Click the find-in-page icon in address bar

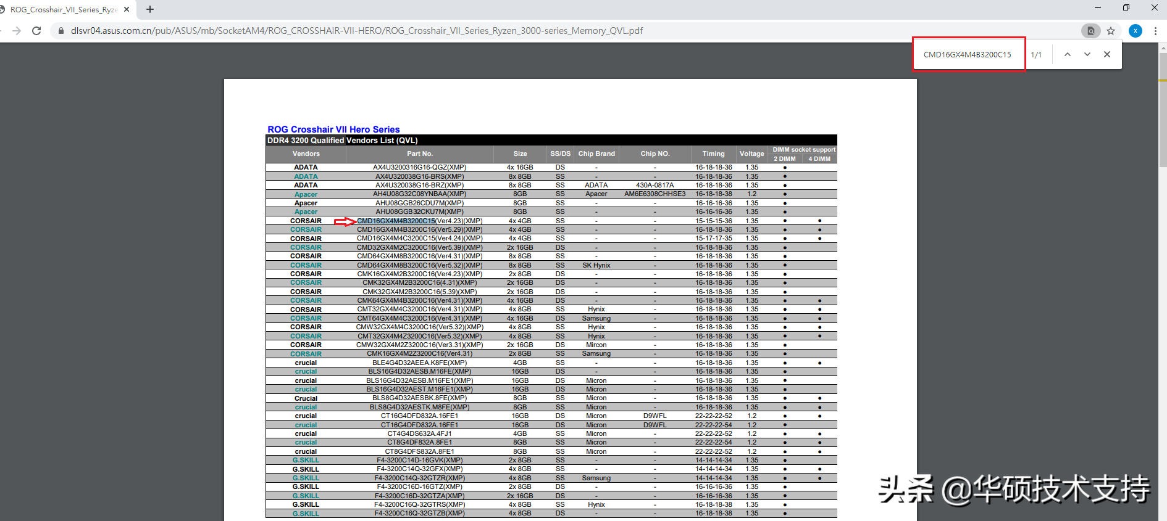click(x=1091, y=31)
